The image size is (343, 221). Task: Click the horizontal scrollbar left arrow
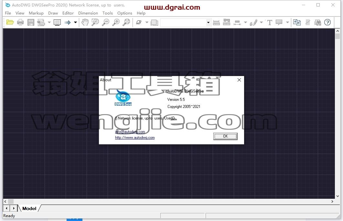pyautogui.click(x=5, y=201)
